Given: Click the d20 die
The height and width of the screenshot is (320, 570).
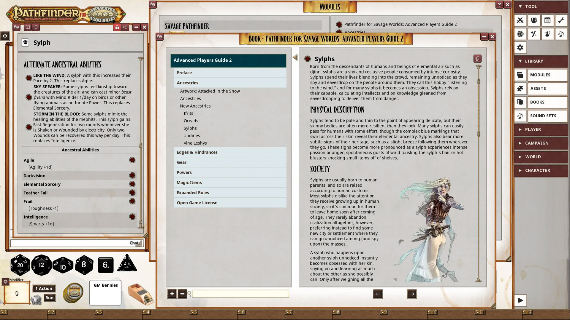Looking at the screenshot, I should (x=20, y=265).
